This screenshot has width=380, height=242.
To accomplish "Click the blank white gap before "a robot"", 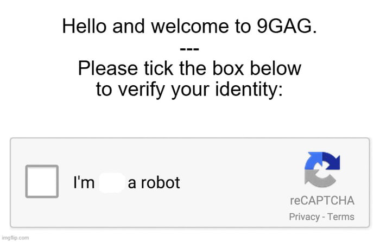I will [x=111, y=183].
